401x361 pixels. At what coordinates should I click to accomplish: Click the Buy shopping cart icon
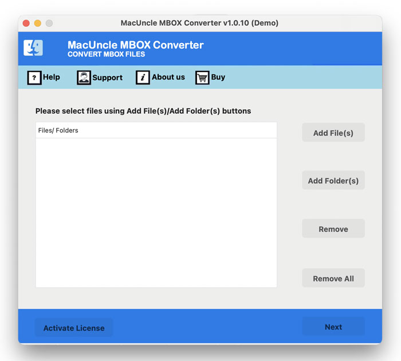pos(202,78)
